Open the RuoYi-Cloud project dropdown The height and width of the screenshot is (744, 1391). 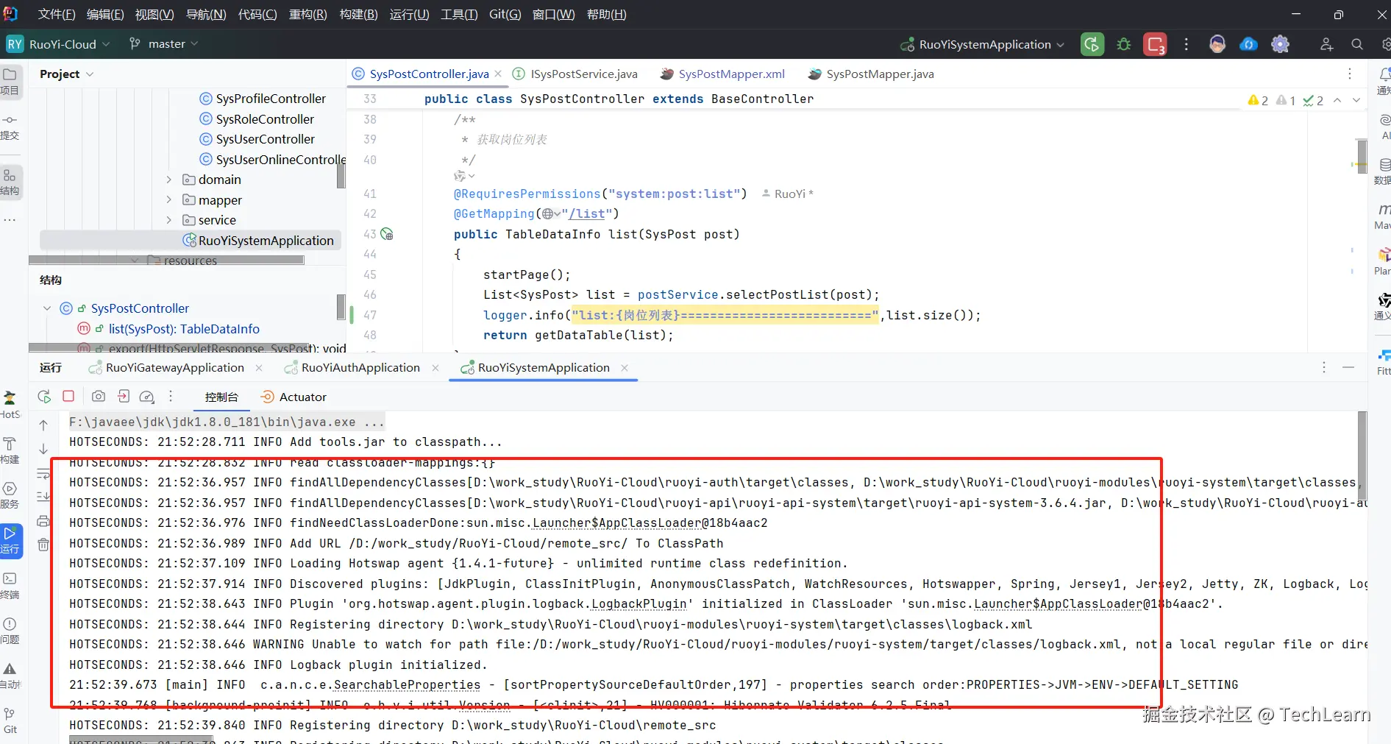pos(59,44)
